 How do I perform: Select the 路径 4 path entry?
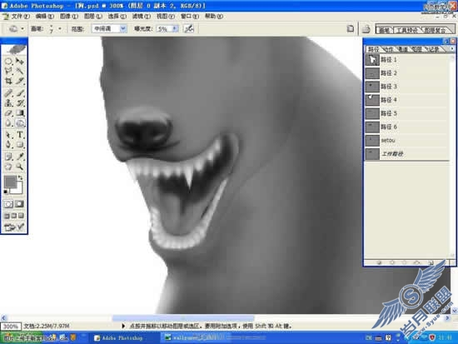click(x=407, y=100)
